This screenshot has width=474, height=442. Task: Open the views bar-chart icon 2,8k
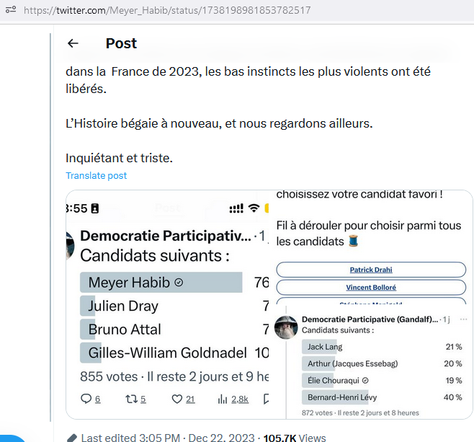pyautogui.click(x=223, y=399)
